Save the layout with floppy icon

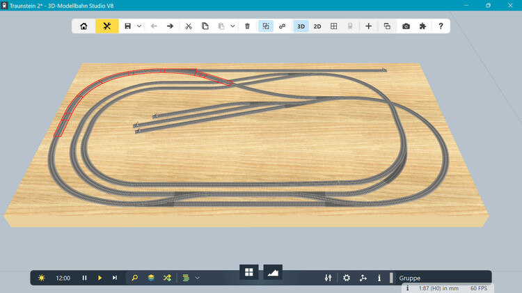[x=127, y=26]
